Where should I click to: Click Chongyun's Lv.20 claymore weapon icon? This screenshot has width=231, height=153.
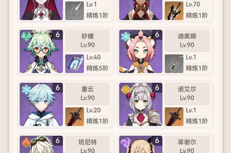pos(74,117)
